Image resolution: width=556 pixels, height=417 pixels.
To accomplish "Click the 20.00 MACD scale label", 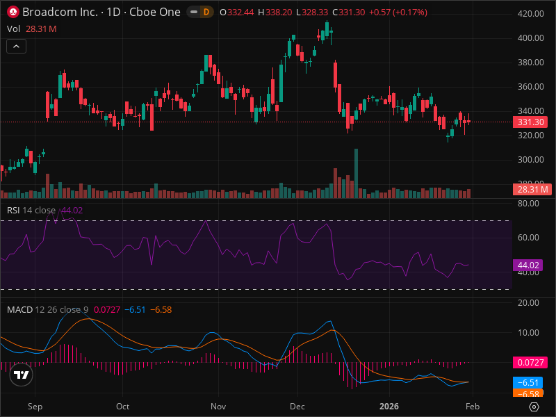I will pos(528,303).
